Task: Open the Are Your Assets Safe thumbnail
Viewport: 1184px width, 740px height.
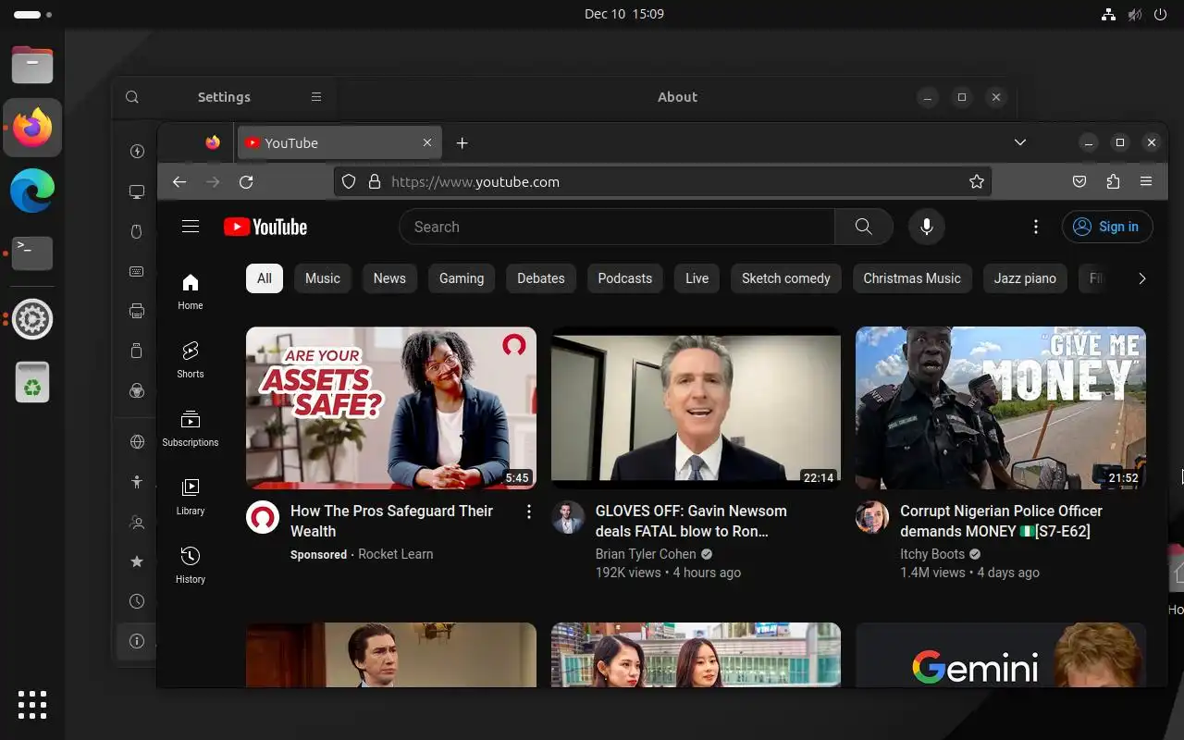Action: tap(391, 408)
